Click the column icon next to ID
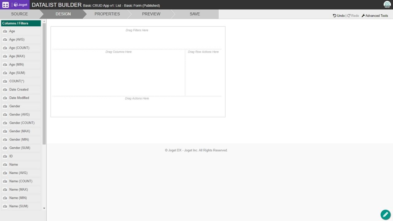This screenshot has width=393, height=221. pos(5,156)
